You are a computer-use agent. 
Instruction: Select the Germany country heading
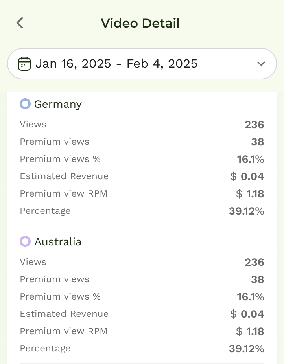click(x=58, y=104)
